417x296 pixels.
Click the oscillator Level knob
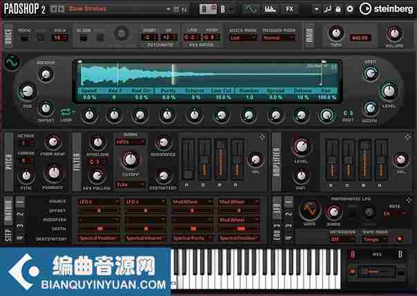pos(389,91)
